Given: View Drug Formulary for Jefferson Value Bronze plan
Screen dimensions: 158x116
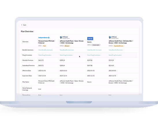Looking at the screenshot, I should 66,55.
